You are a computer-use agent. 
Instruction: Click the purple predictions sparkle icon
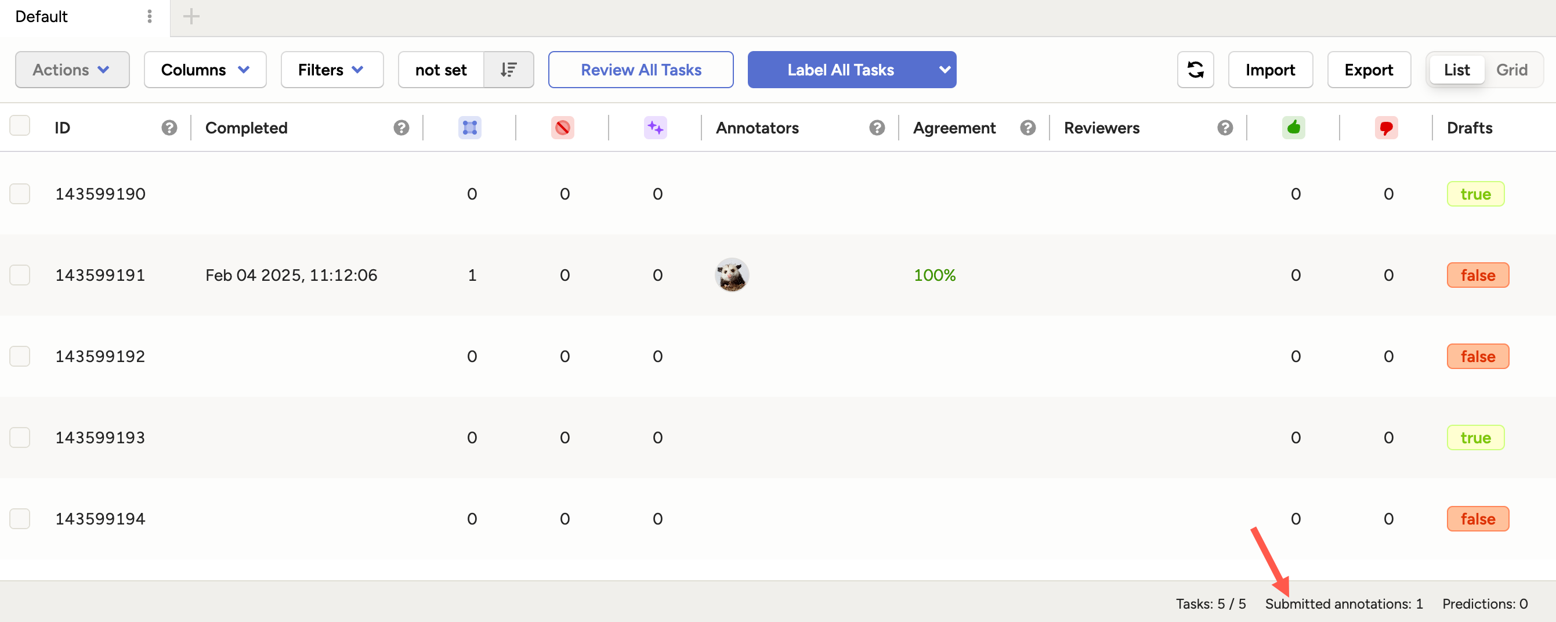coord(656,128)
